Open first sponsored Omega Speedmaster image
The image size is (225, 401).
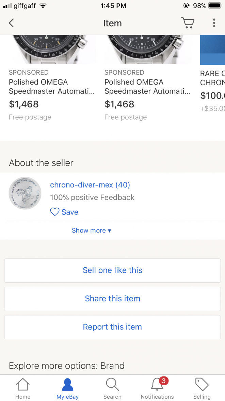pyautogui.click(x=52, y=49)
